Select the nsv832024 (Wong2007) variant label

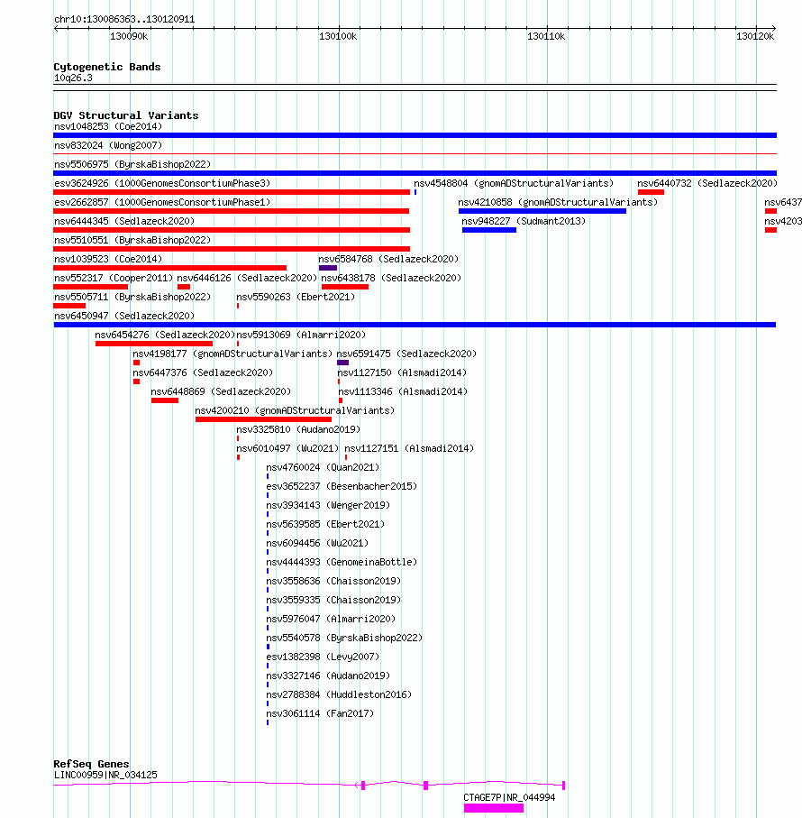tap(108, 145)
